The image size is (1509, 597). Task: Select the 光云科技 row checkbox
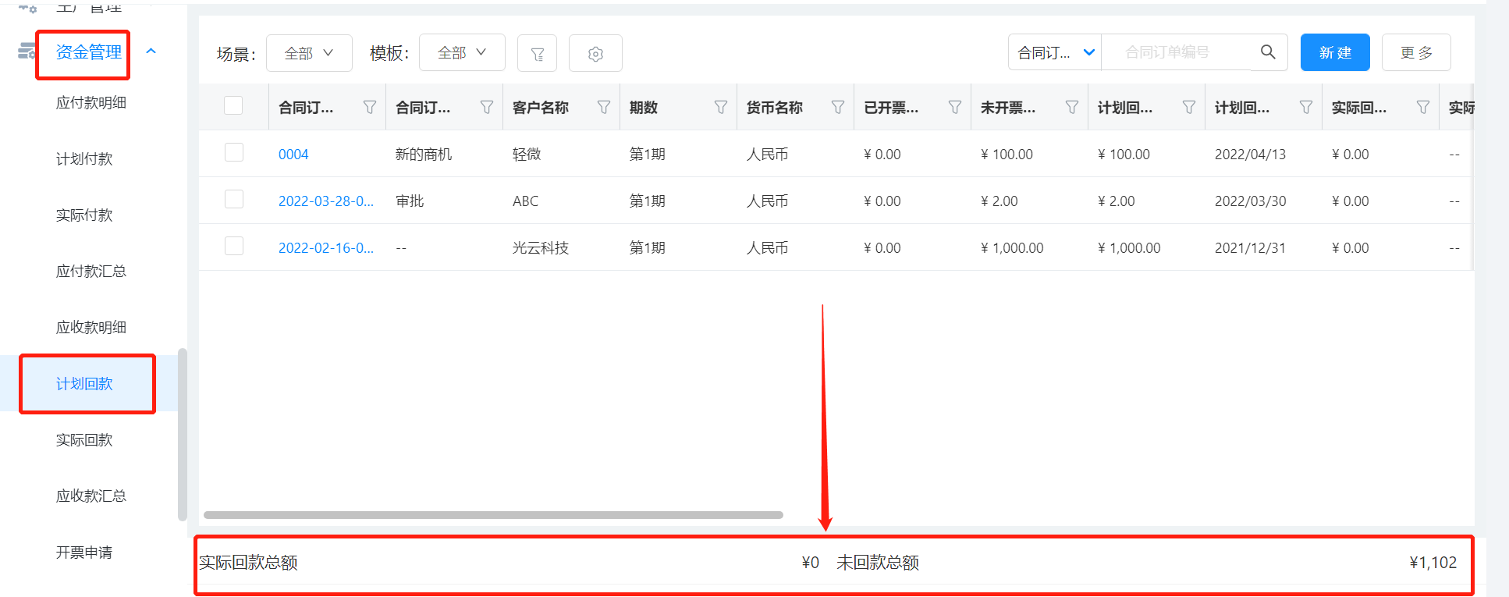click(234, 246)
